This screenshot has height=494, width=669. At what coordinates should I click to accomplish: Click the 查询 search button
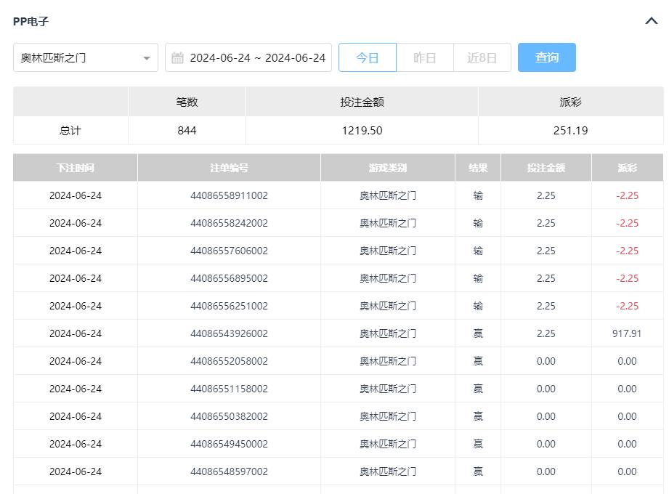point(546,57)
